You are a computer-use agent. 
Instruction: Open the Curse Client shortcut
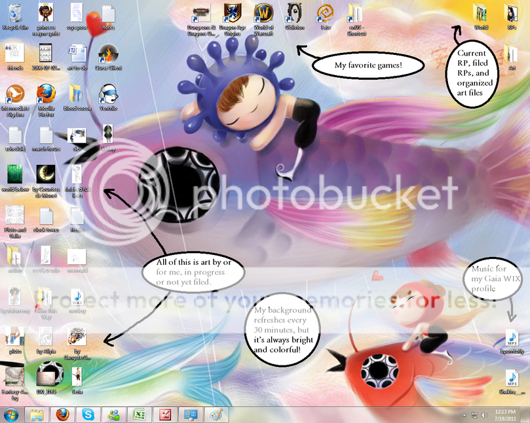point(108,54)
